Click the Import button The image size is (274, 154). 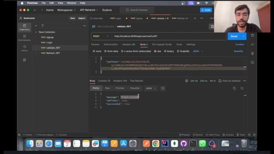tap(82, 18)
